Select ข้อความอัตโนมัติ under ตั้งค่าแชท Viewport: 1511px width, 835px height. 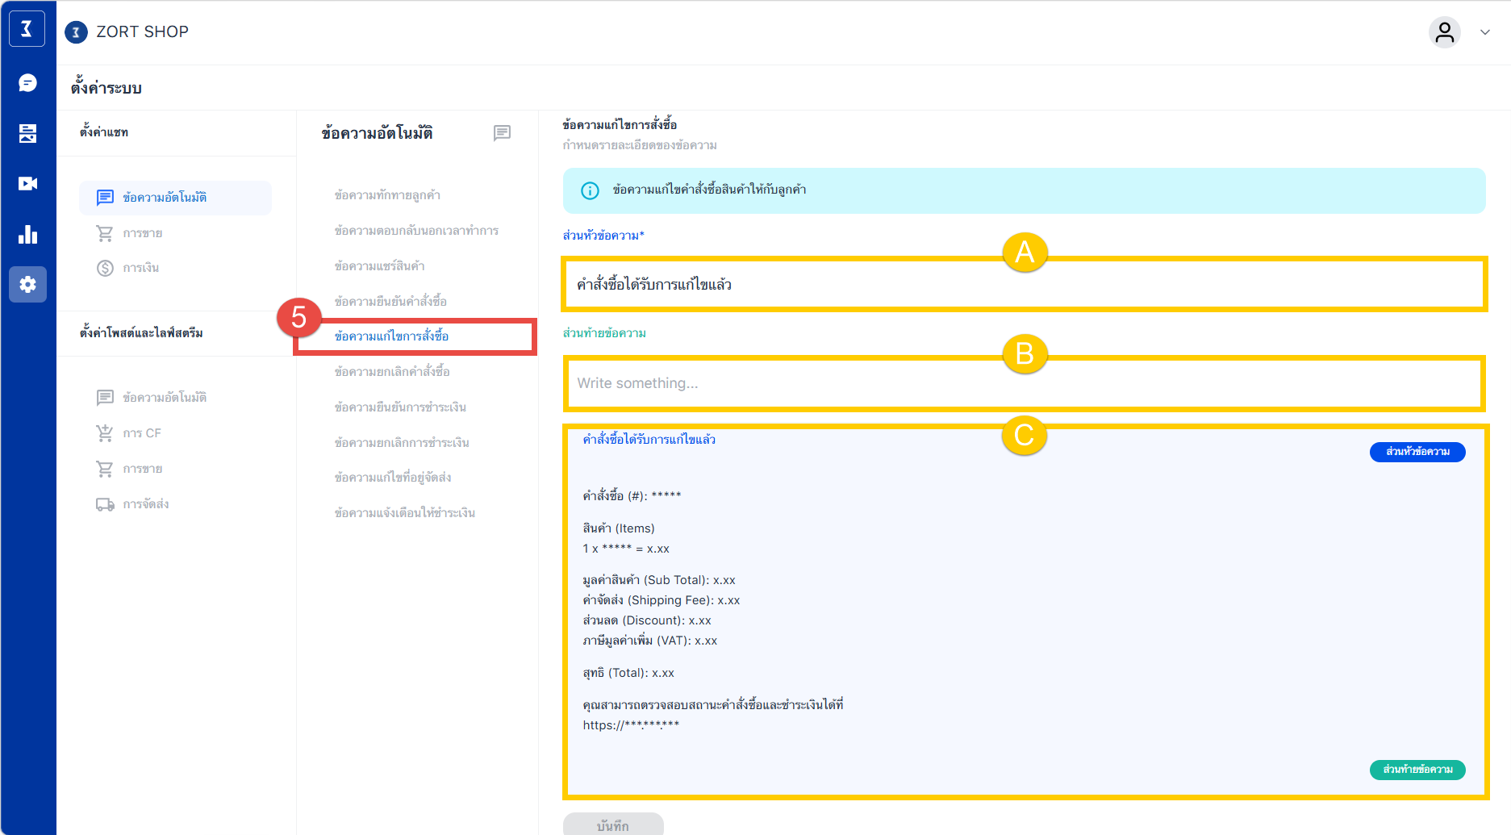coord(165,198)
